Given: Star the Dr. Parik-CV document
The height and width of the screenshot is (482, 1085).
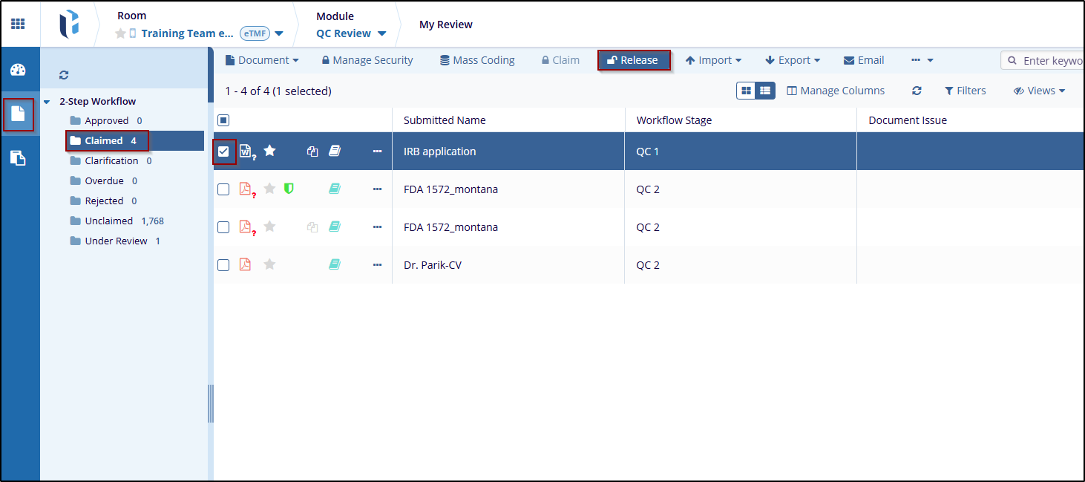Looking at the screenshot, I should click(x=269, y=265).
